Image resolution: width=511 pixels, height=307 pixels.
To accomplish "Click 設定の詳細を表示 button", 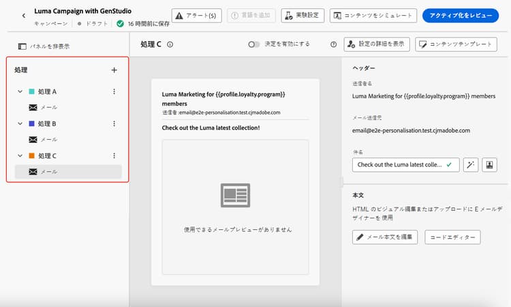I will [377, 44].
